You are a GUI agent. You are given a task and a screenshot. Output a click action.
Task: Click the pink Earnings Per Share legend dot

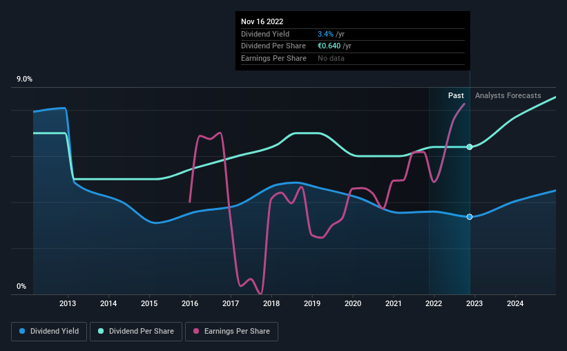[x=196, y=331]
